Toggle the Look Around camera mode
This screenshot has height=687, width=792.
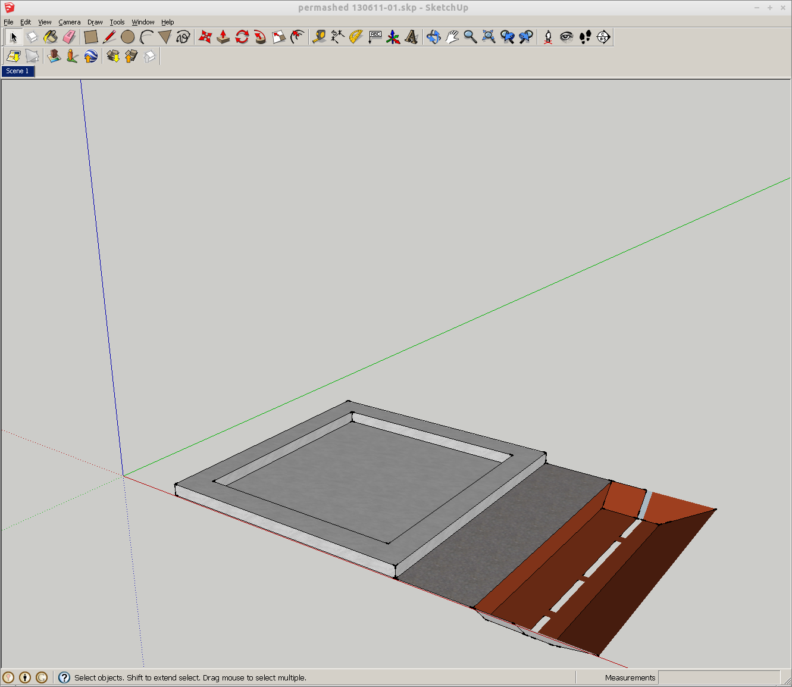[565, 37]
